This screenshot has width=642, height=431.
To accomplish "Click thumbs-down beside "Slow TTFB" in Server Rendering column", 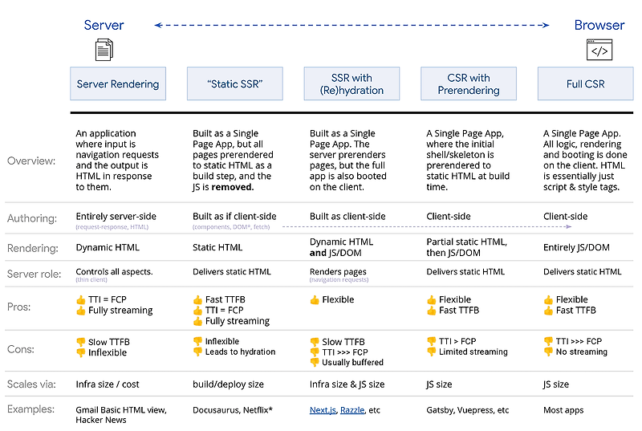I will point(81,342).
